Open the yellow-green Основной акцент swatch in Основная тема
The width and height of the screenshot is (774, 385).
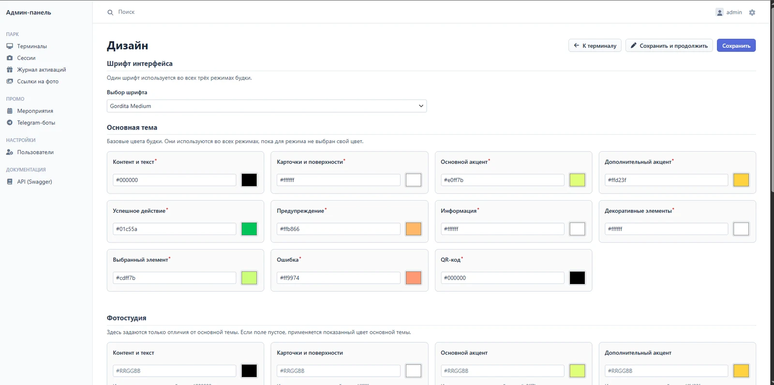coord(577,180)
